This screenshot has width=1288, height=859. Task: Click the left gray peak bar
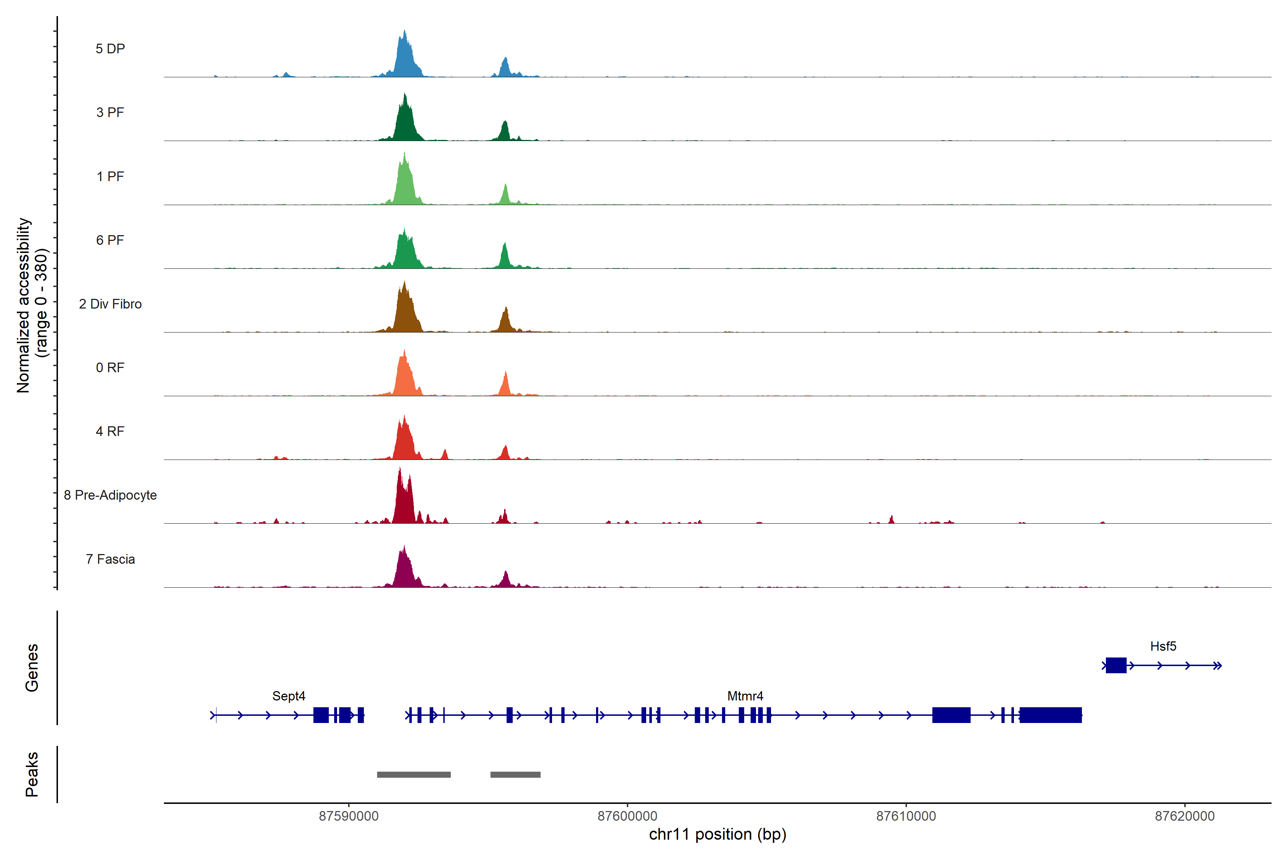[414, 775]
